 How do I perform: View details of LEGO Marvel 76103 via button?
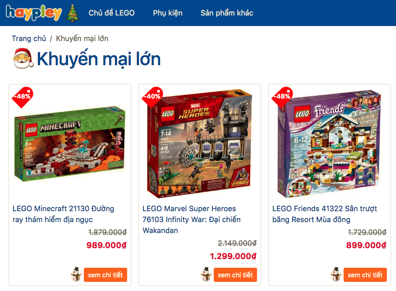pyautogui.click(x=236, y=275)
